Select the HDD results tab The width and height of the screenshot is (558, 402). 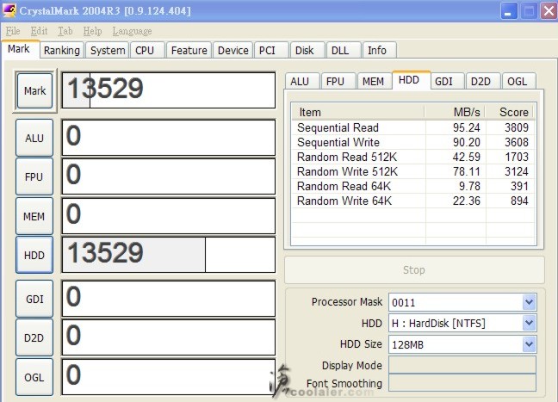coord(411,80)
